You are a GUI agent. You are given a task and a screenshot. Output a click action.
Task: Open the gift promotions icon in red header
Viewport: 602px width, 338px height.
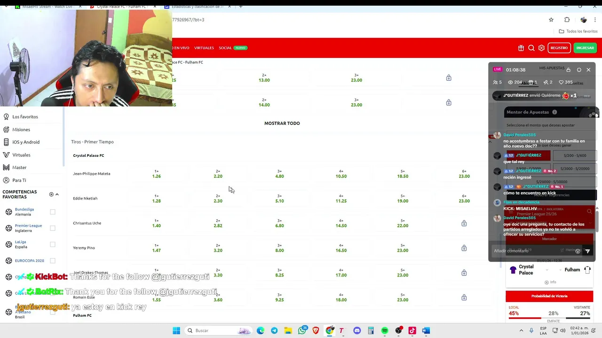pyautogui.click(x=521, y=48)
